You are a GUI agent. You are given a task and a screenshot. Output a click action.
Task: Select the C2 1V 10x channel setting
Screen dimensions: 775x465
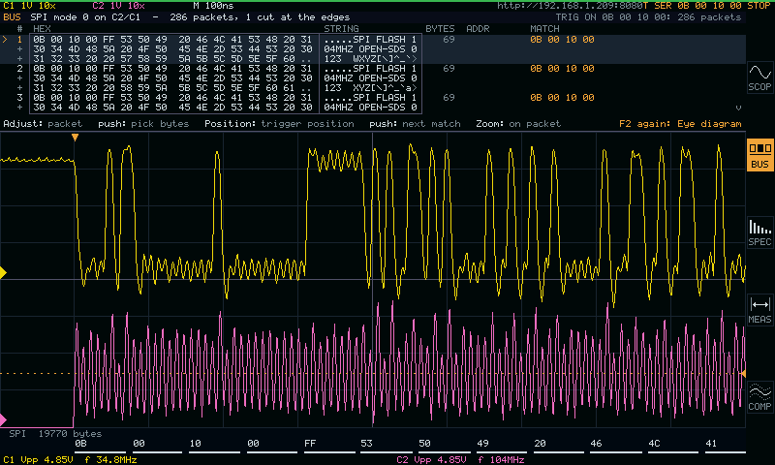[x=118, y=6]
